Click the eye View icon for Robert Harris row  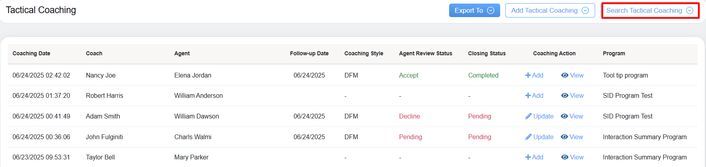click(x=564, y=95)
